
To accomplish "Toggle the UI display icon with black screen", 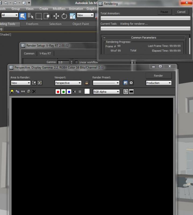I will point(131,91).
